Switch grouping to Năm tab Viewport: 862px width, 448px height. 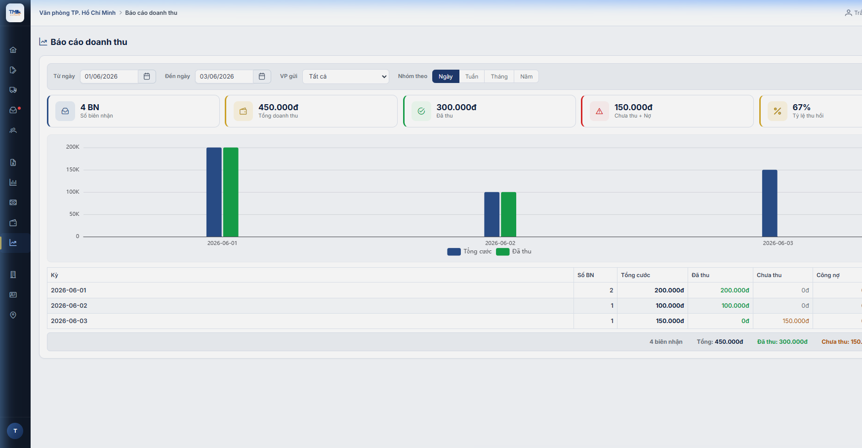pos(526,77)
